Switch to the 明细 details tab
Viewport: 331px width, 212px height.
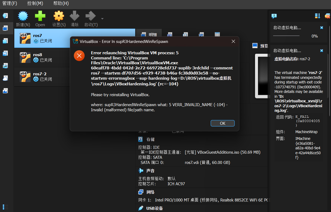tap(149, 34)
